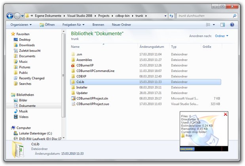Open Lokaler Datenträger (C:)
This screenshot has height=166, width=245.
[x=33, y=134]
